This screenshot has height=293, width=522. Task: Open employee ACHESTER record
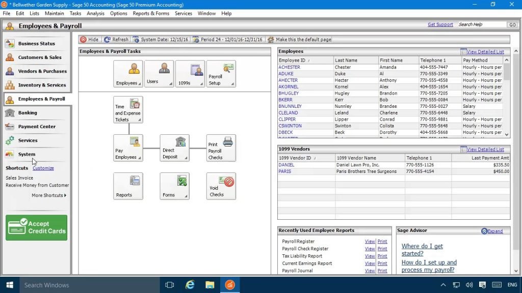click(x=290, y=67)
